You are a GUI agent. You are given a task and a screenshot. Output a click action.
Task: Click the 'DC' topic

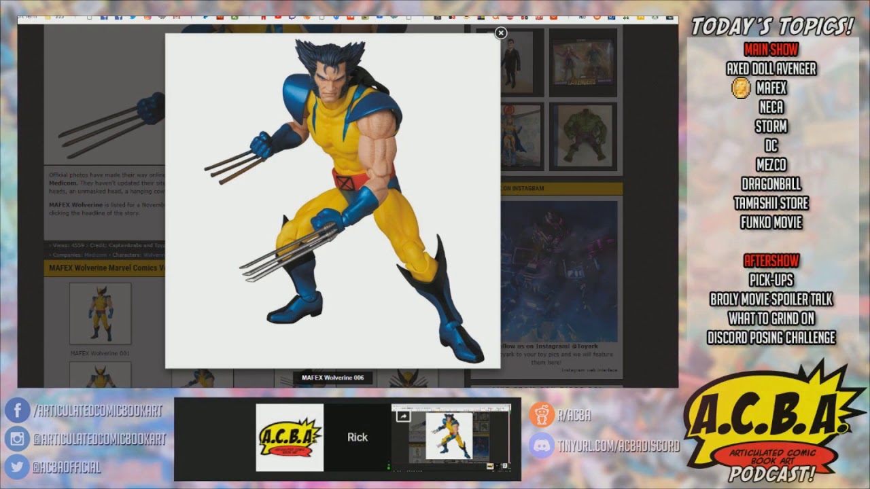[771, 145]
